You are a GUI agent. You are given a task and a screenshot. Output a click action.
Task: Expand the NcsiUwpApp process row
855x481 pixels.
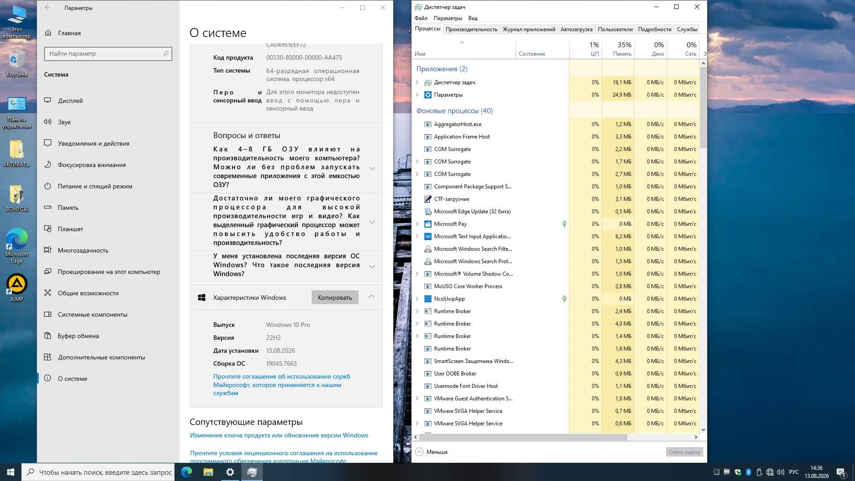click(x=417, y=299)
